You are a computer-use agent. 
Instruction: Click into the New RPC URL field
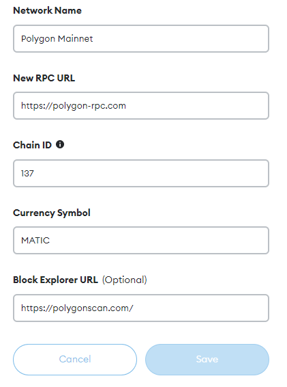141,105
